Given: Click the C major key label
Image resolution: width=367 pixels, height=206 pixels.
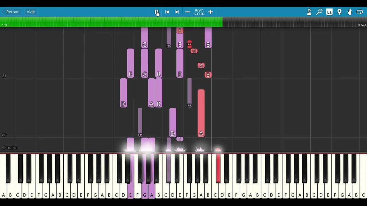Looking at the screenshot, I should coord(10,148).
